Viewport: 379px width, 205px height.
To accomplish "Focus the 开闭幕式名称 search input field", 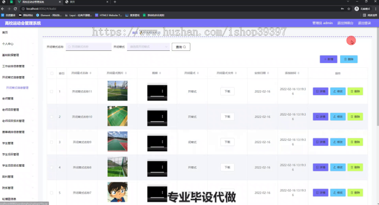I will point(88,47).
